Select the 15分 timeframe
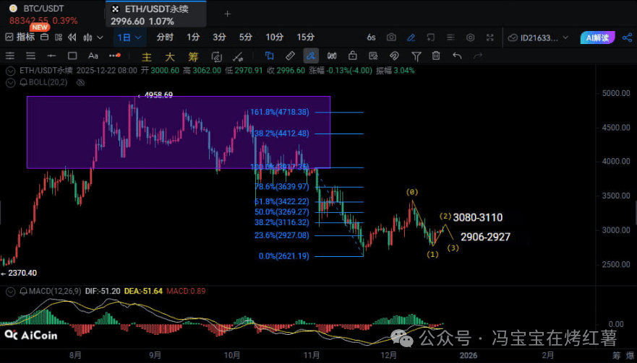This screenshot has width=637, height=363. [305, 38]
